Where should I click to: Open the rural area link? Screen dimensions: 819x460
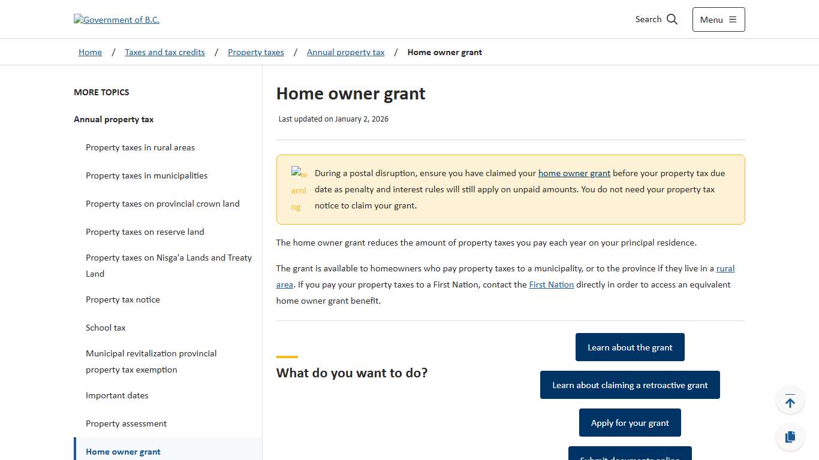click(726, 268)
